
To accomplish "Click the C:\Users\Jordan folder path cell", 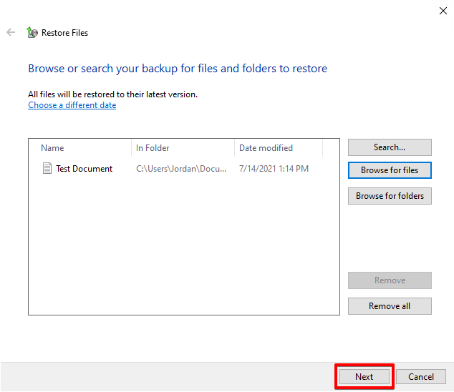I will [181, 169].
